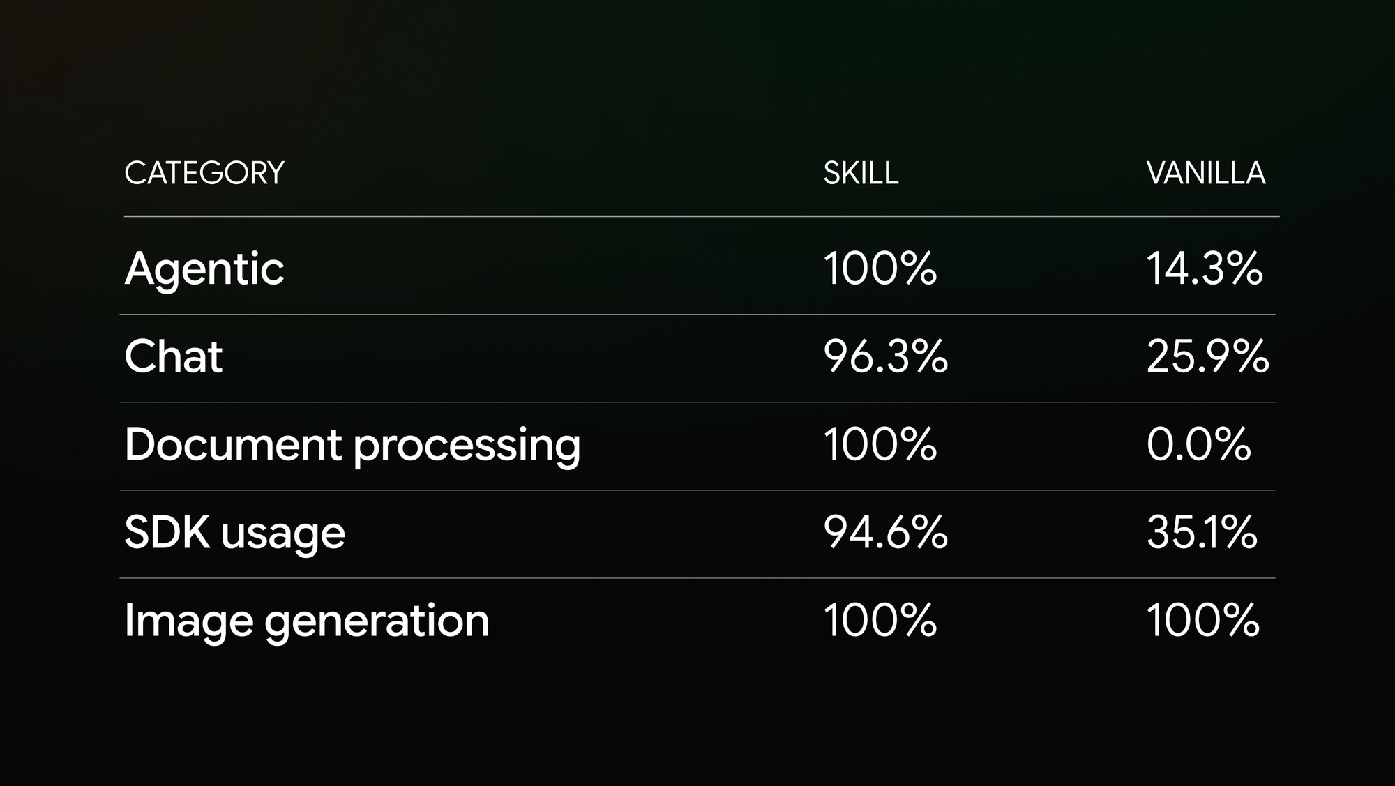The image size is (1395, 786).
Task: Select the Chat row label
Action: click(174, 356)
